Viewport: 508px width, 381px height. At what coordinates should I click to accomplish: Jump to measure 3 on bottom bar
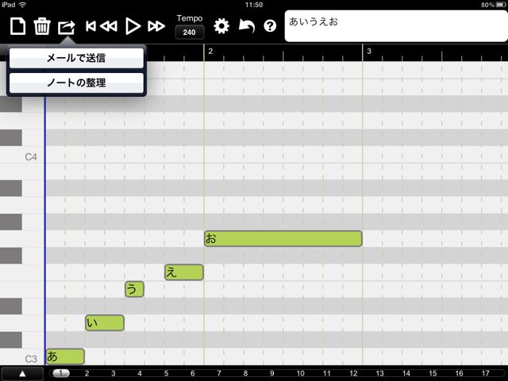114,373
